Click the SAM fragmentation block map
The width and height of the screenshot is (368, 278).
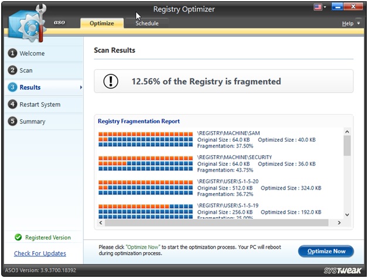pos(145,139)
